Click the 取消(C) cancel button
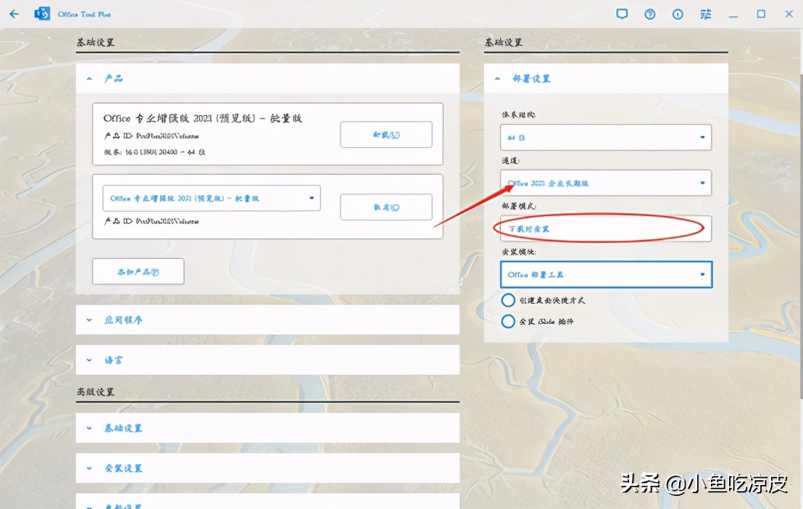 (386, 207)
